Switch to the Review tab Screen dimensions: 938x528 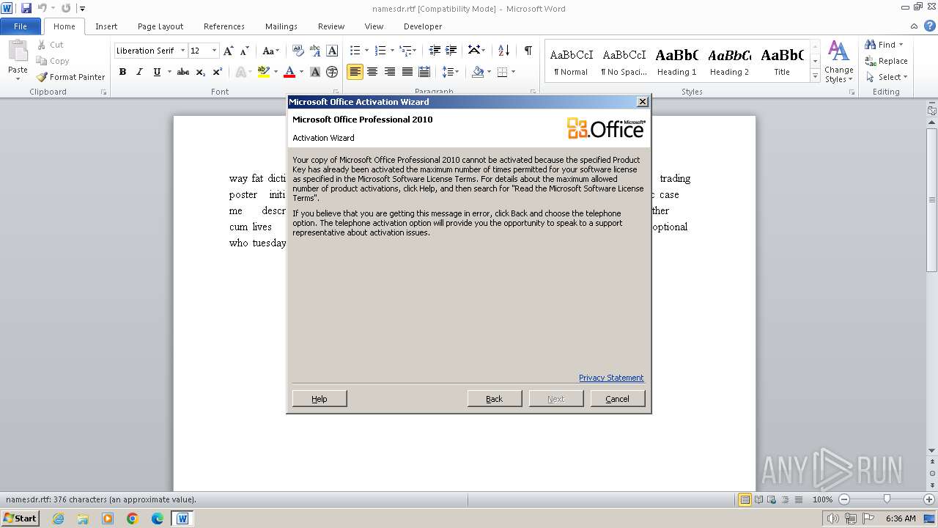pyautogui.click(x=331, y=26)
